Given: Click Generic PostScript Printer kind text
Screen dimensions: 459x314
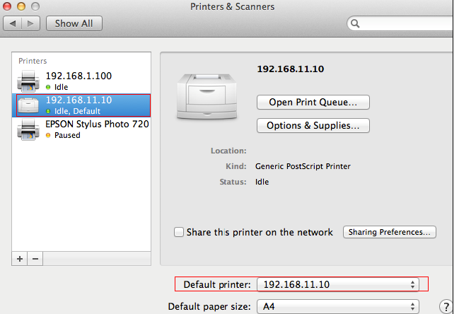Looking at the screenshot, I should click(x=303, y=166).
